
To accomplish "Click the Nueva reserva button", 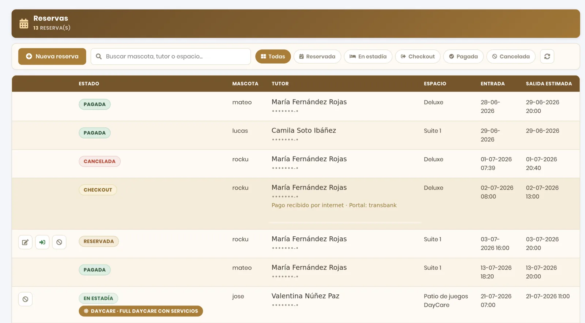I will tap(52, 56).
